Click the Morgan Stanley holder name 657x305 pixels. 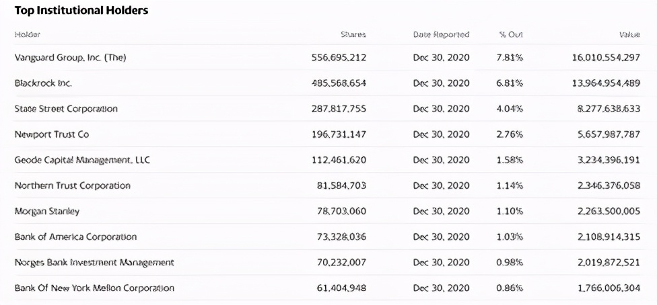tap(46, 211)
